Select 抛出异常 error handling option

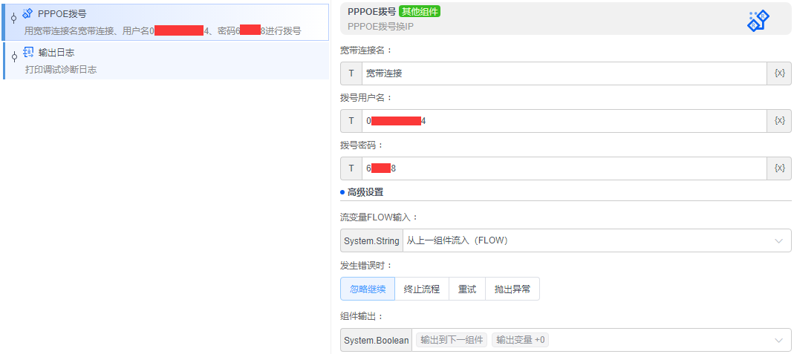point(512,289)
